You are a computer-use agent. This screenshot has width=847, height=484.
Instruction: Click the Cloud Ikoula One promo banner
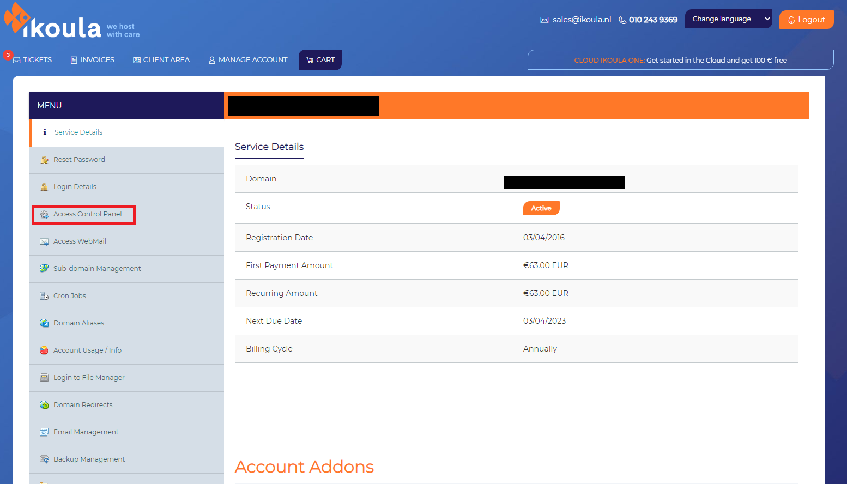coord(680,60)
